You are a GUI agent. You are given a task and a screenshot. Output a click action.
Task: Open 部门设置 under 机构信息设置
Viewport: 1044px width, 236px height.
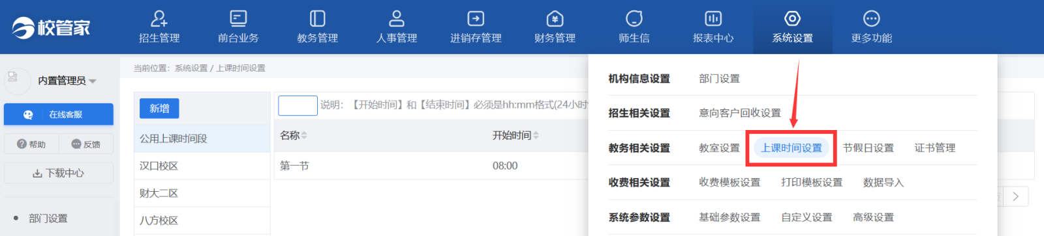719,79
